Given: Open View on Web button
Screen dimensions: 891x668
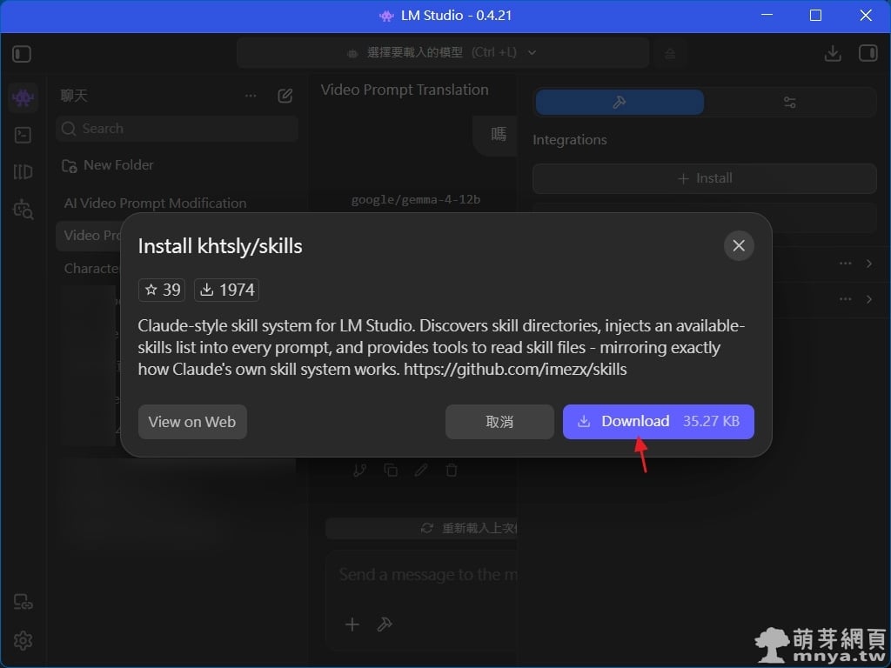Looking at the screenshot, I should click(x=192, y=422).
